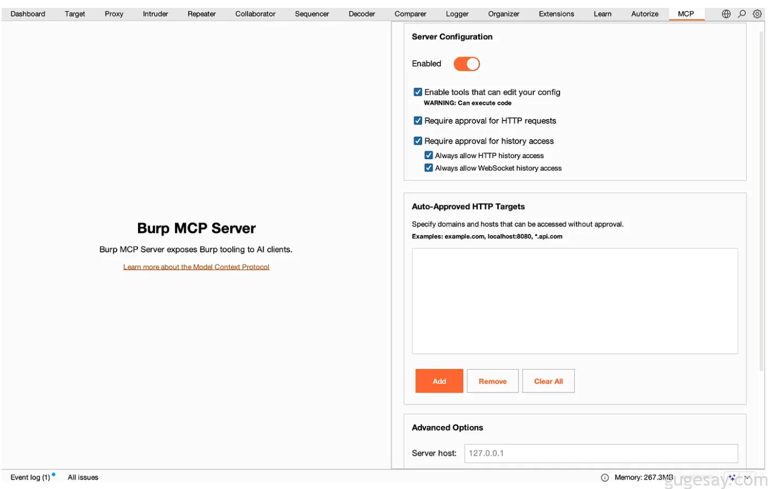Click the Burp MCP Server heading
Viewport: 769px width, 489px height.
click(196, 229)
